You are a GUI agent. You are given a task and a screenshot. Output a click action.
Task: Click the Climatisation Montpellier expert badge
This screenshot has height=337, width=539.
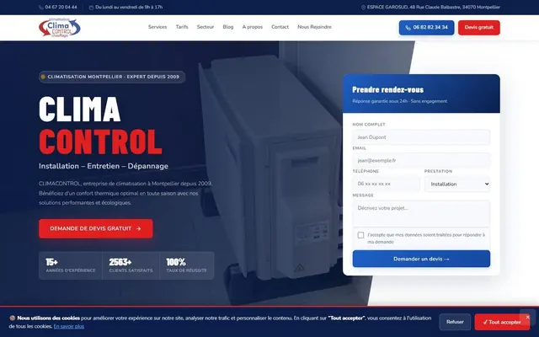112,77
